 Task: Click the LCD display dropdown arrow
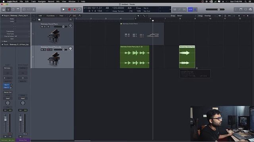(170, 9)
